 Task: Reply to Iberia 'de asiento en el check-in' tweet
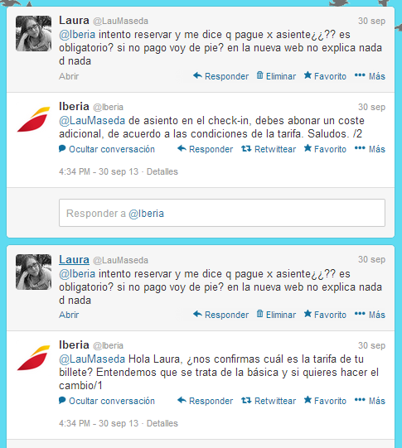205,149
